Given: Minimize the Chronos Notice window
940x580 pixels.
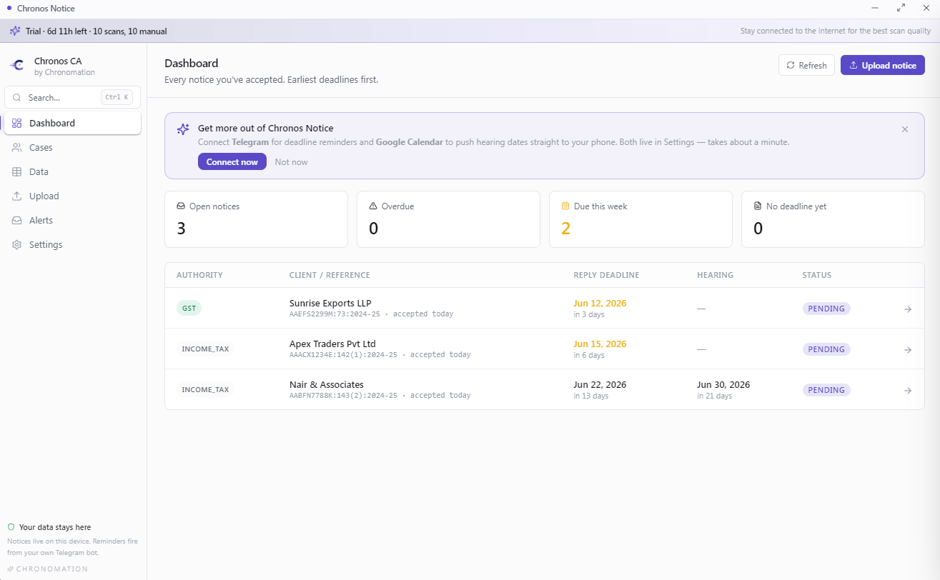Looking at the screenshot, I should (x=875, y=8).
